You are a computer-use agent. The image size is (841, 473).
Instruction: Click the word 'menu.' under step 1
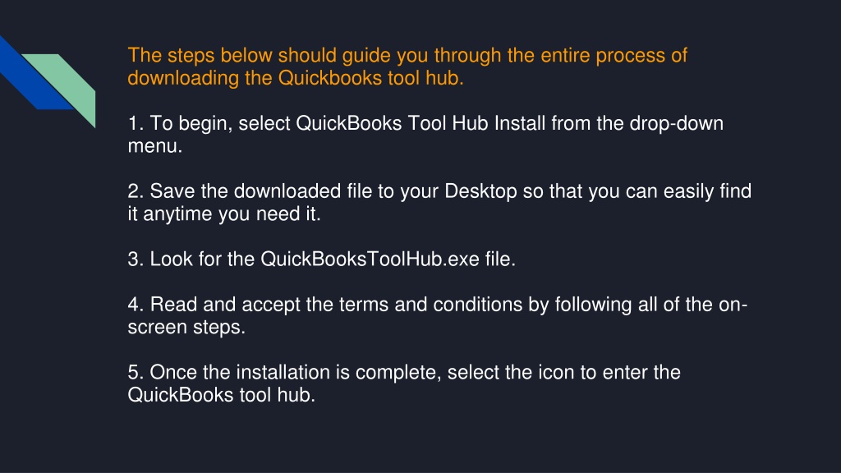[155, 146]
